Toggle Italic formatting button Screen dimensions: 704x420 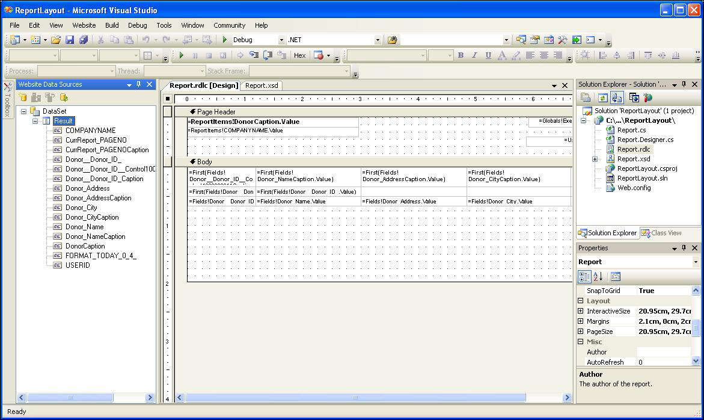[474, 55]
